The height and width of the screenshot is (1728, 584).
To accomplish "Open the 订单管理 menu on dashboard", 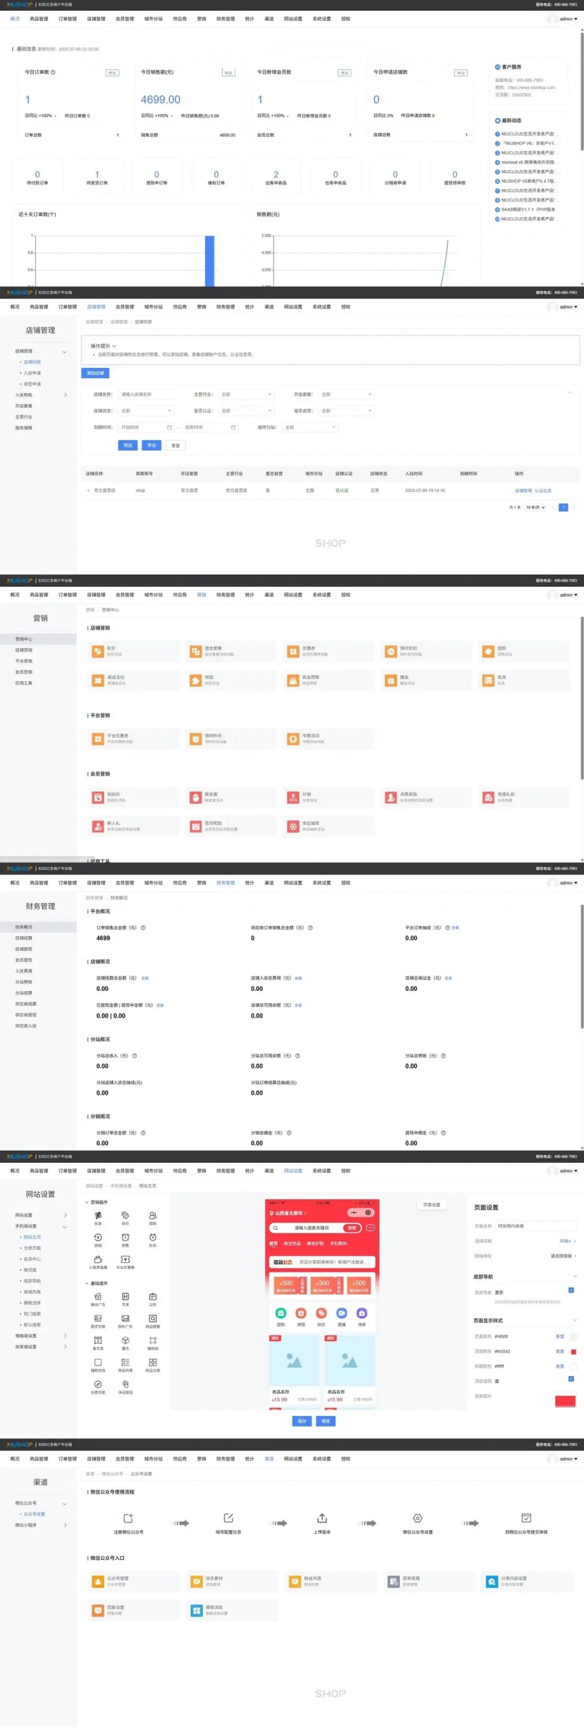I will pos(67,19).
